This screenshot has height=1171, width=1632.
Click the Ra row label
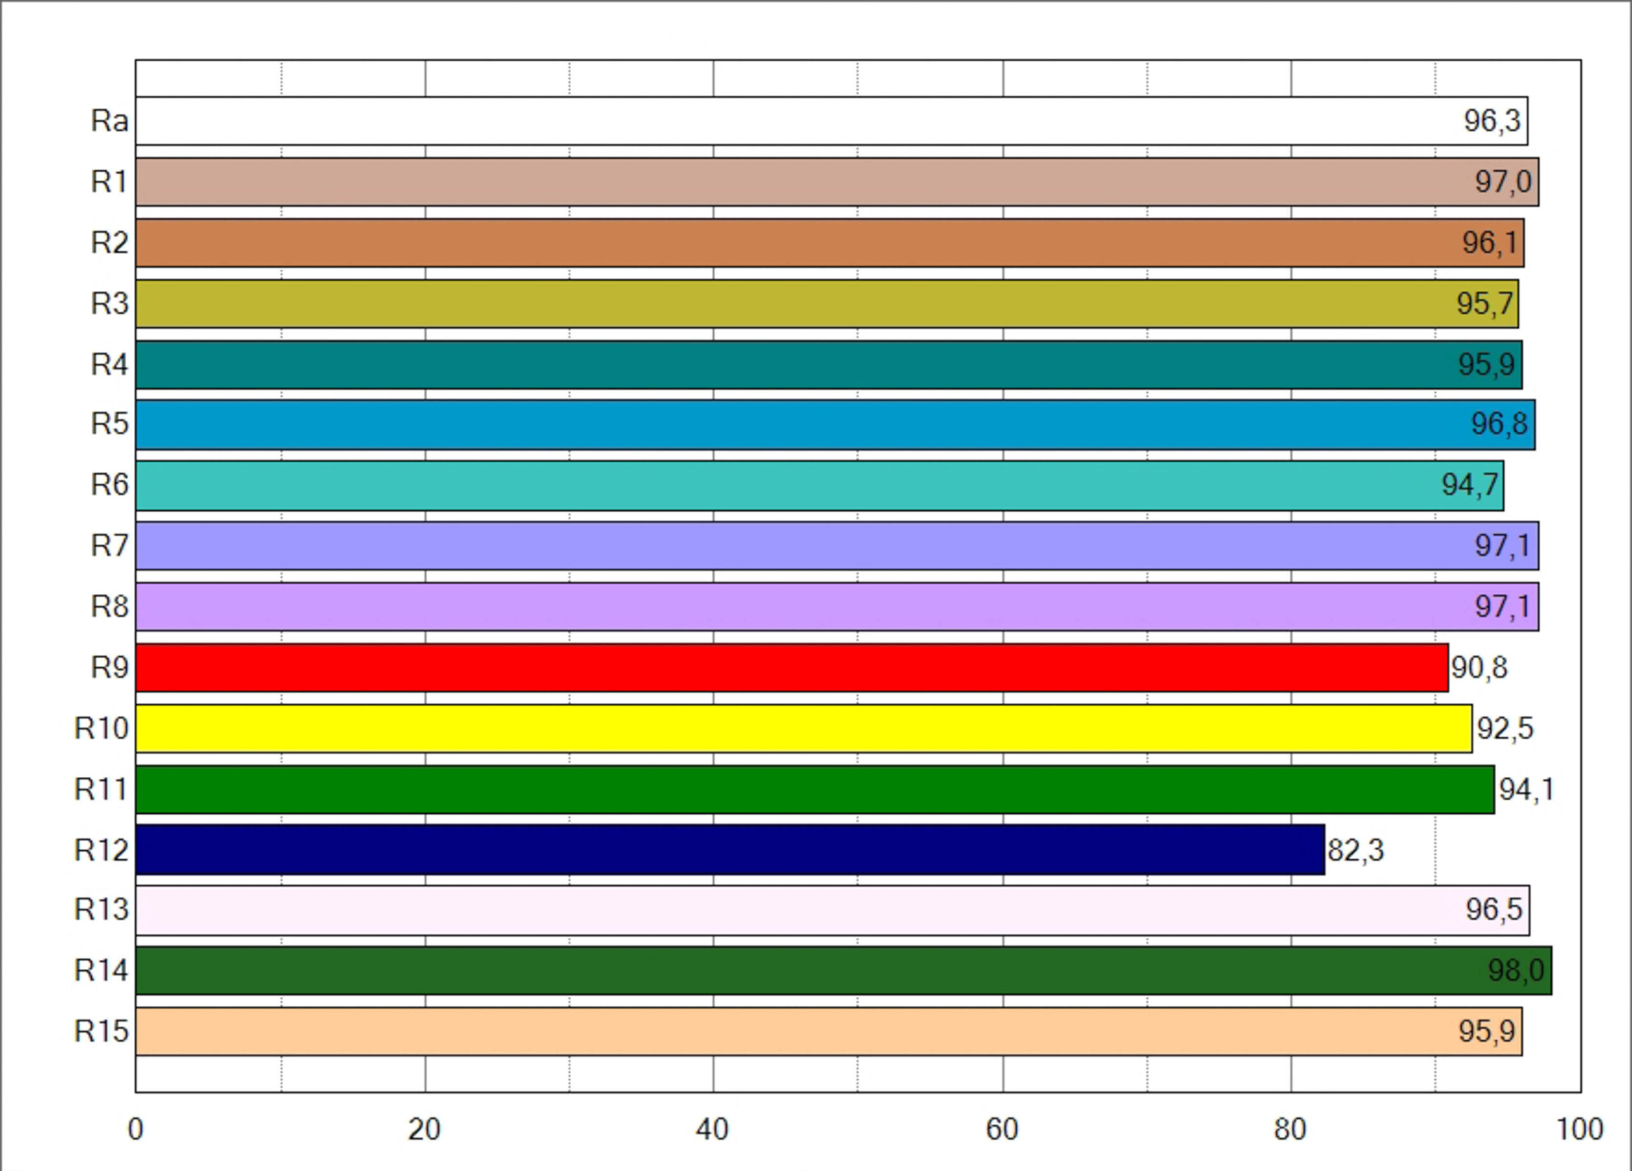[x=110, y=121]
